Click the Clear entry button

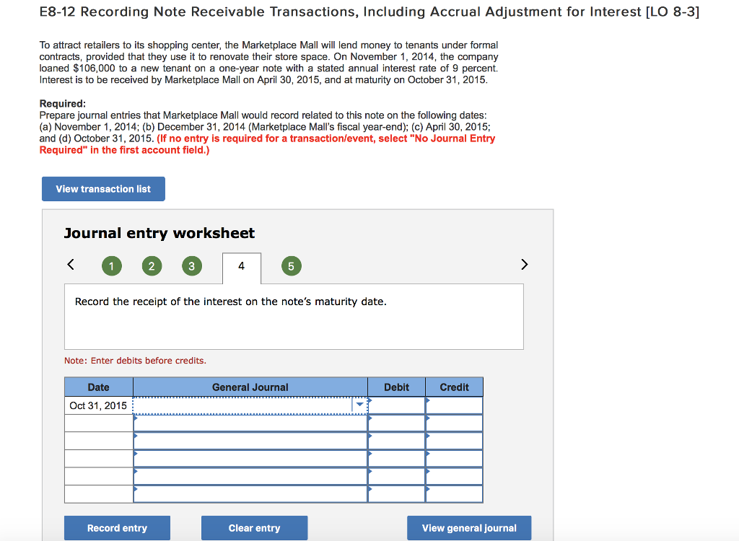point(254,527)
